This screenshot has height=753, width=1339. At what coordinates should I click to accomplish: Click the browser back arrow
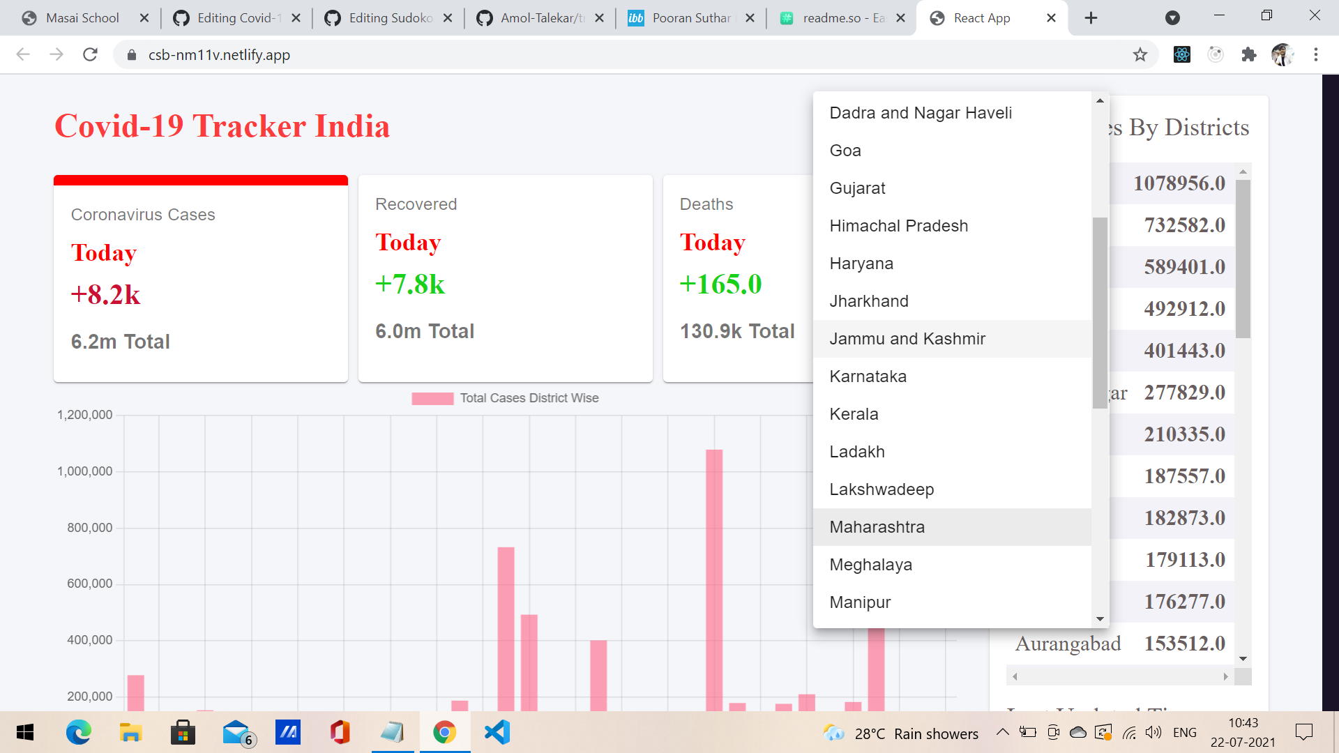click(23, 54)
